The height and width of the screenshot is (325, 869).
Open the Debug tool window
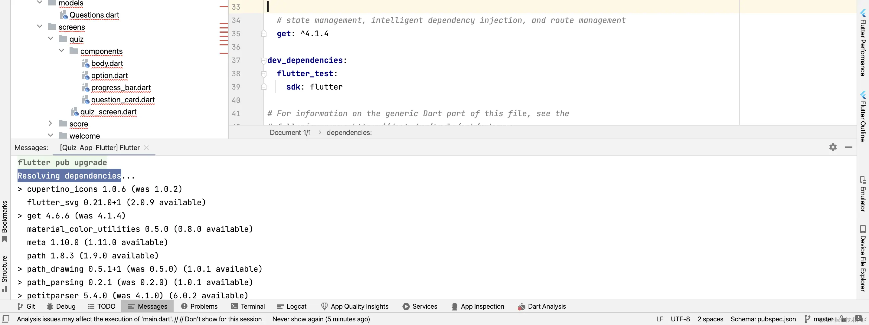[x=61, y=307]
